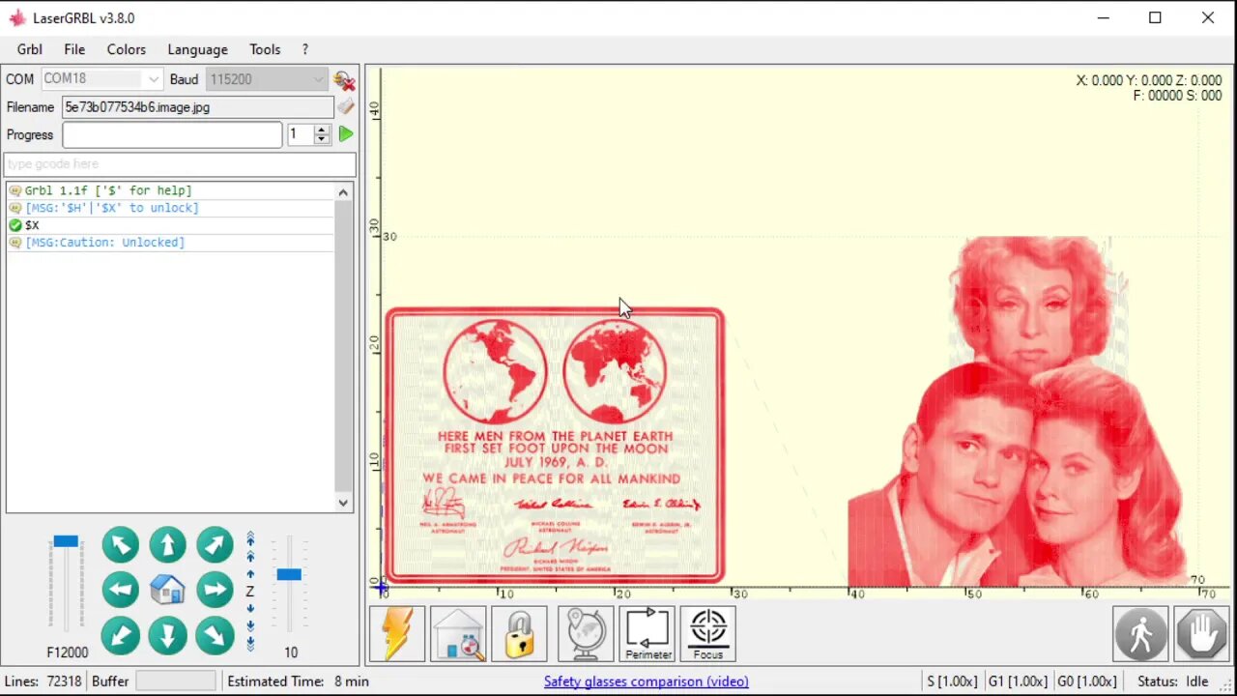Click the repeat count field showing 1
The image size is (1237, 696).
point(300,134)
